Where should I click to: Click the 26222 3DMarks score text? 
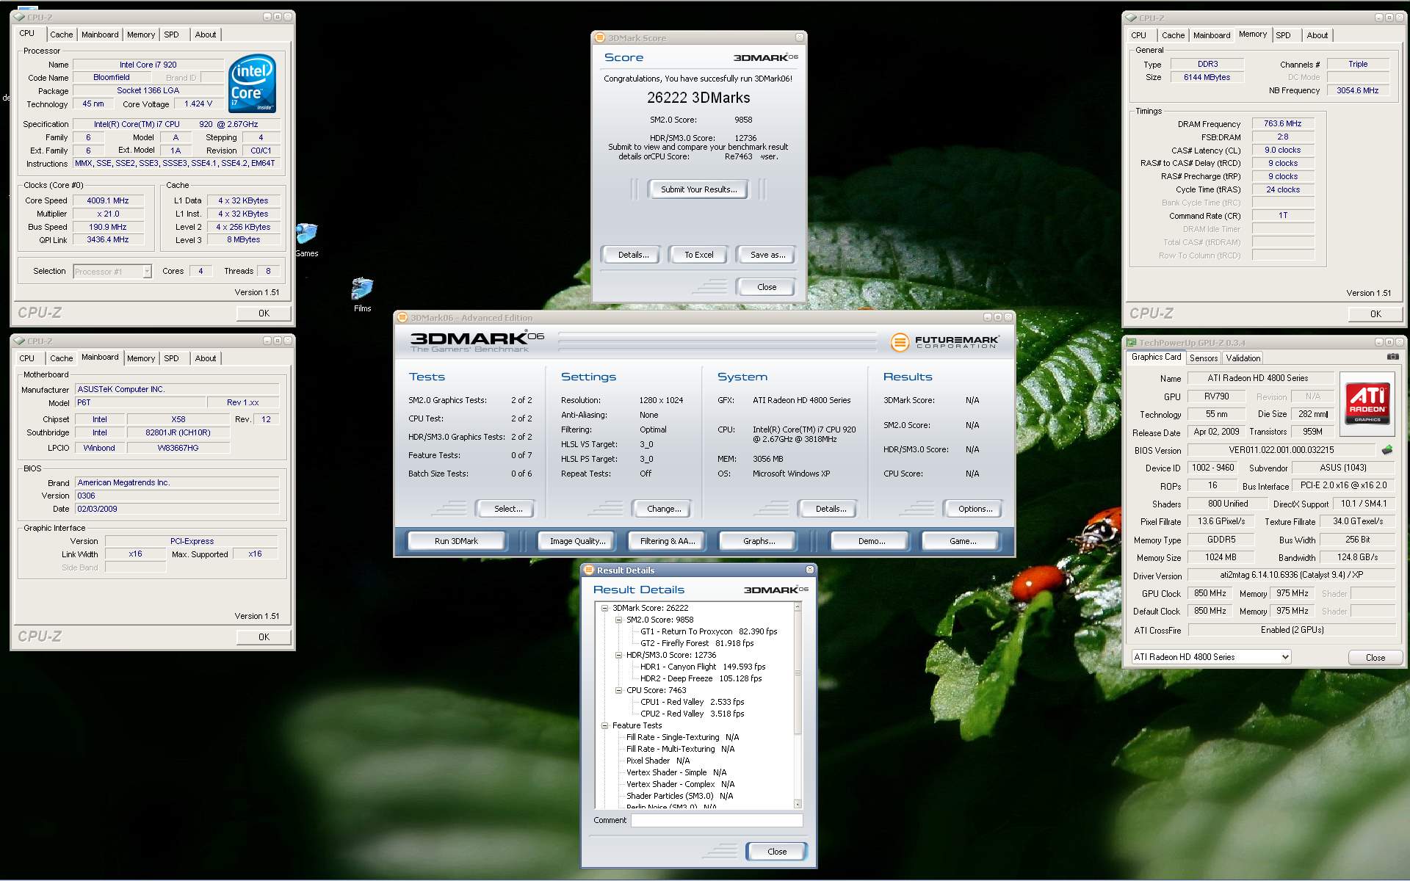click(698, 98)
